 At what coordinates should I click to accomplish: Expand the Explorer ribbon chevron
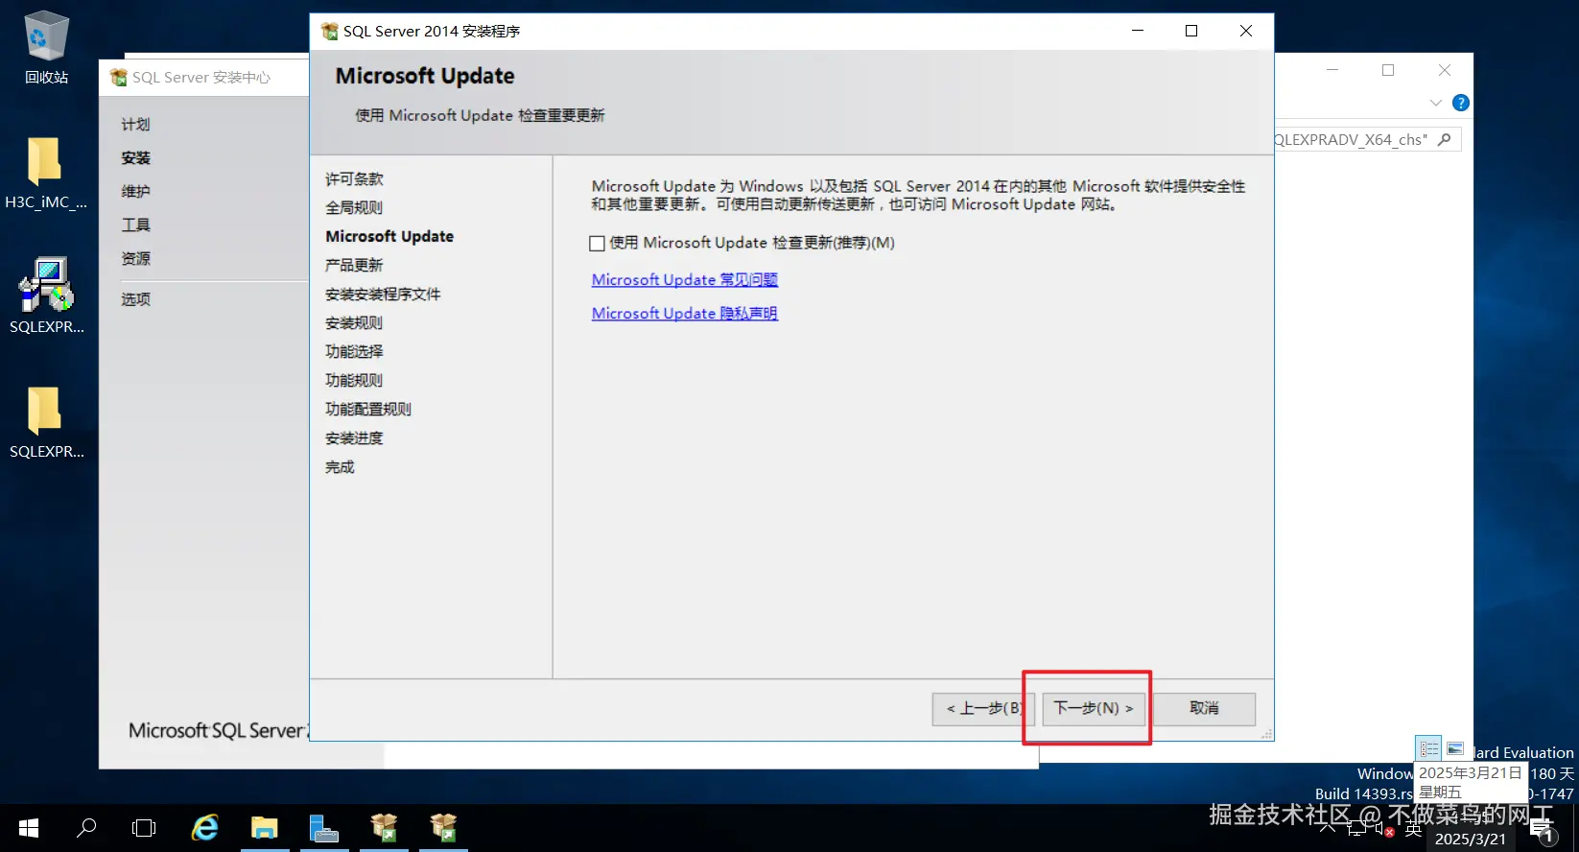pos(1435,103)
